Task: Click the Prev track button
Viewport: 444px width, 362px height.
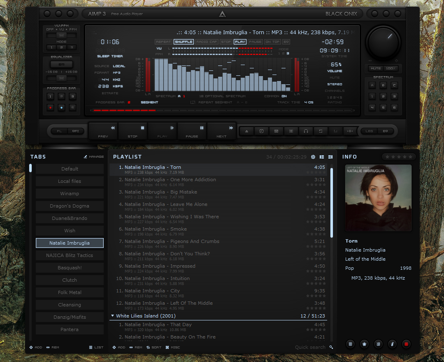Action: point(103,131)
